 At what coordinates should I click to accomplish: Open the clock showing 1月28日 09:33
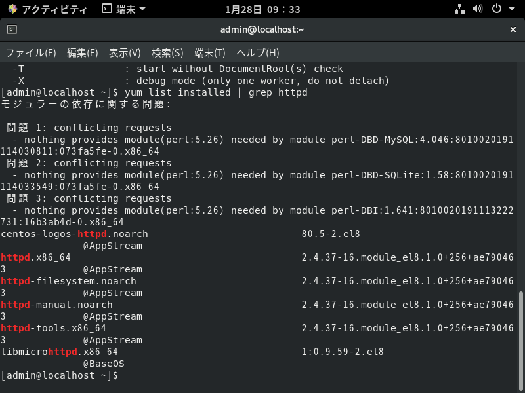[x=262, y=9]
